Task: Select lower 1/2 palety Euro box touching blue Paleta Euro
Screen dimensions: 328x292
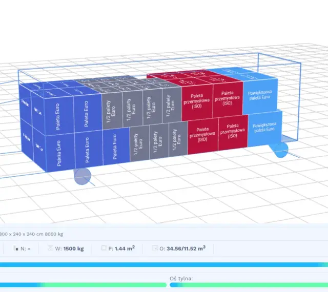Action: [x=139, y=144]
